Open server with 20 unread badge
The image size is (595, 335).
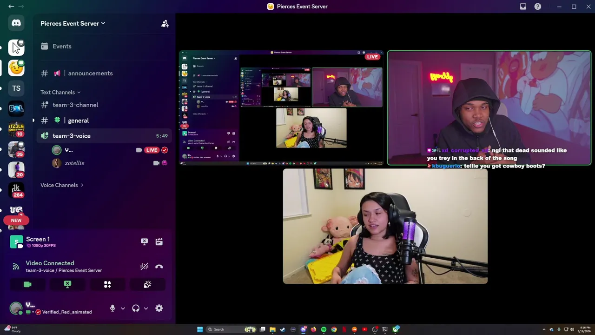click(16, 170)
